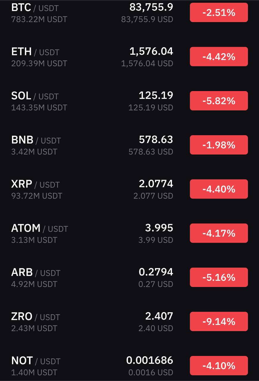
Task: Open the NOT / USDT pair
Action: pyautogui.click(x=35, y=361)
